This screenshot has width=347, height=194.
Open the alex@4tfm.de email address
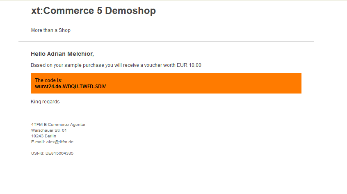coord(60,142)
